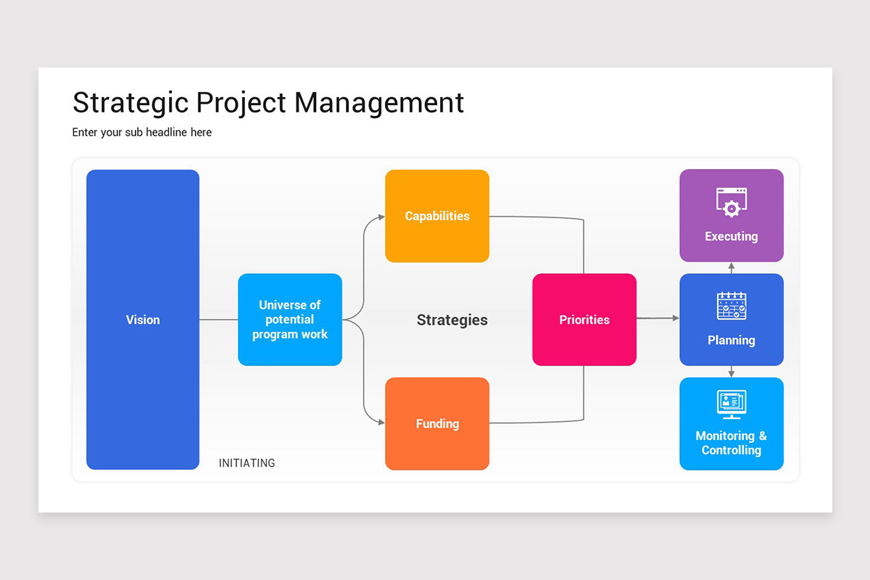
Task: Click the Universe of potential program work box
Action: [290, 319]
